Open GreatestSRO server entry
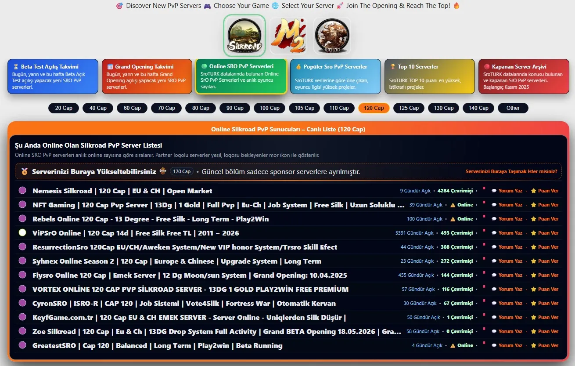This screenshot has width=575, height=366. click(157, 345)
